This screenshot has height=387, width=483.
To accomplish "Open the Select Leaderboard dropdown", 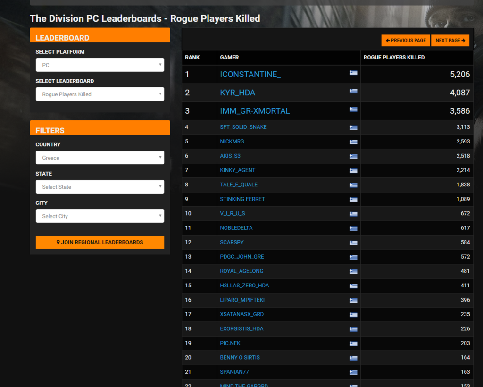I will [x=100, y=94].
